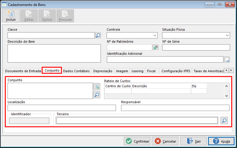The height and width of the screenshot is (148, 237).
Task: Focus the Nº de Patrimônio field
Action: 130,48
